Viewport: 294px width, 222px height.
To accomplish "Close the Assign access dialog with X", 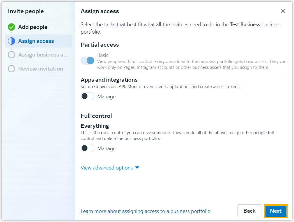I will [x=283, y=11].
